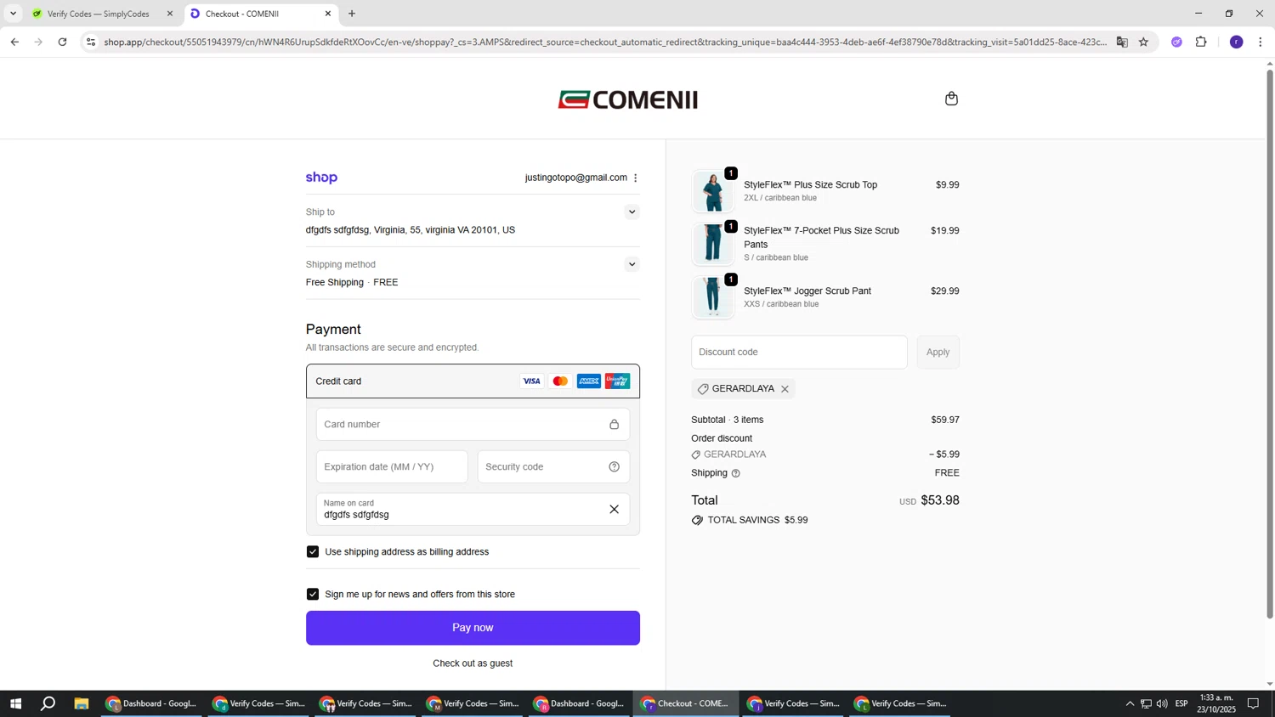
Task: Focus the Security code field
Action: (x=553, y=466)
